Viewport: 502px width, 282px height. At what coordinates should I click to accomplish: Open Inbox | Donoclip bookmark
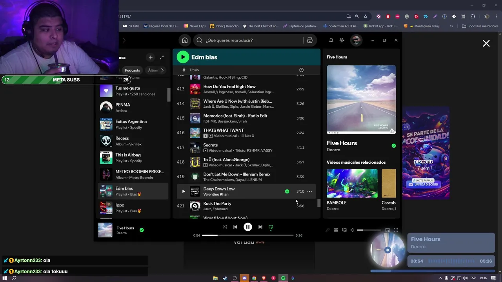pyautogui.click(x=224, y=26)
